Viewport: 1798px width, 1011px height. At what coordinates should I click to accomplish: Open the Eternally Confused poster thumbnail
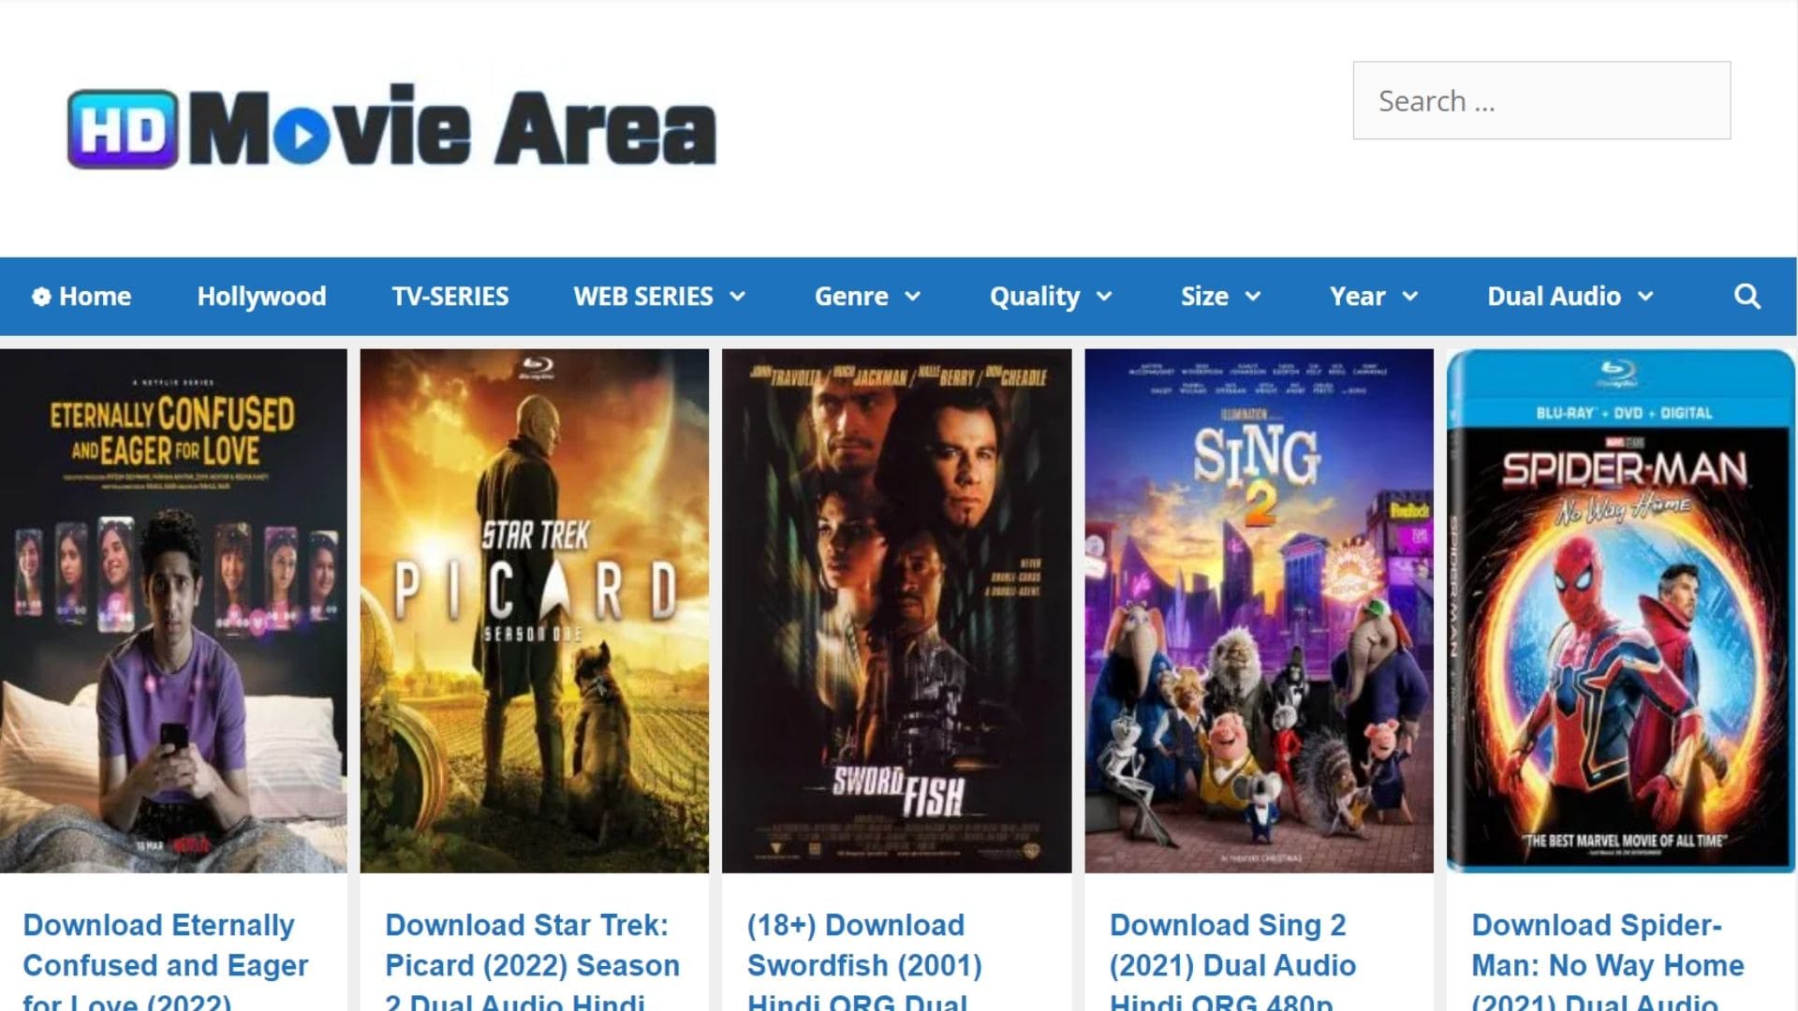(x=173, y=611)
